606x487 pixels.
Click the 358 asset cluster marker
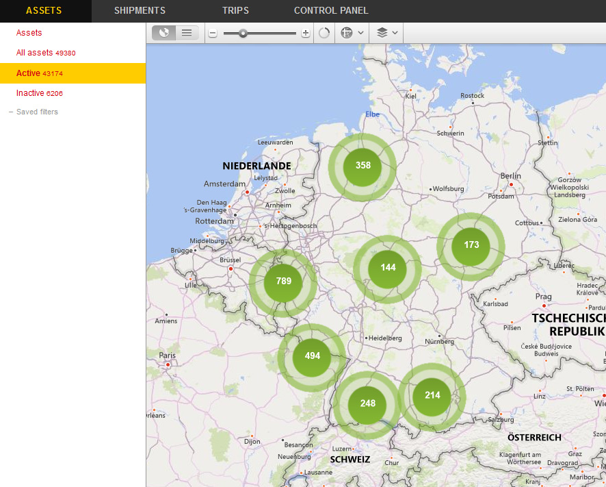363,166
